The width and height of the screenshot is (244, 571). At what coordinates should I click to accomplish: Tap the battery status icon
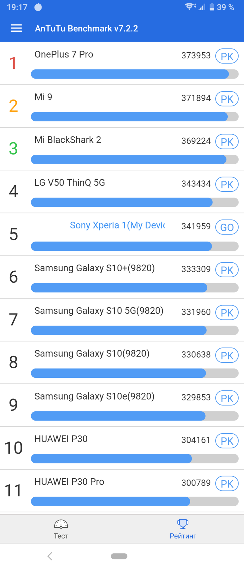point(212,7)
